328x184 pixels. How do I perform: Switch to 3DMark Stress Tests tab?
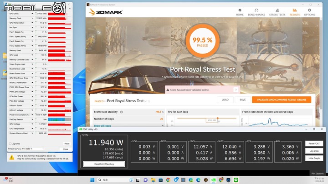coord(277,12)
